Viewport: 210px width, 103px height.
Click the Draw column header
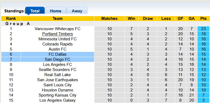(148, 19)
